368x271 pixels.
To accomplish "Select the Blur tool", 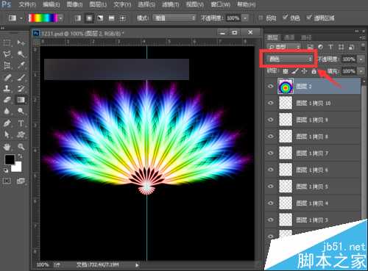I will coord(7,112).
